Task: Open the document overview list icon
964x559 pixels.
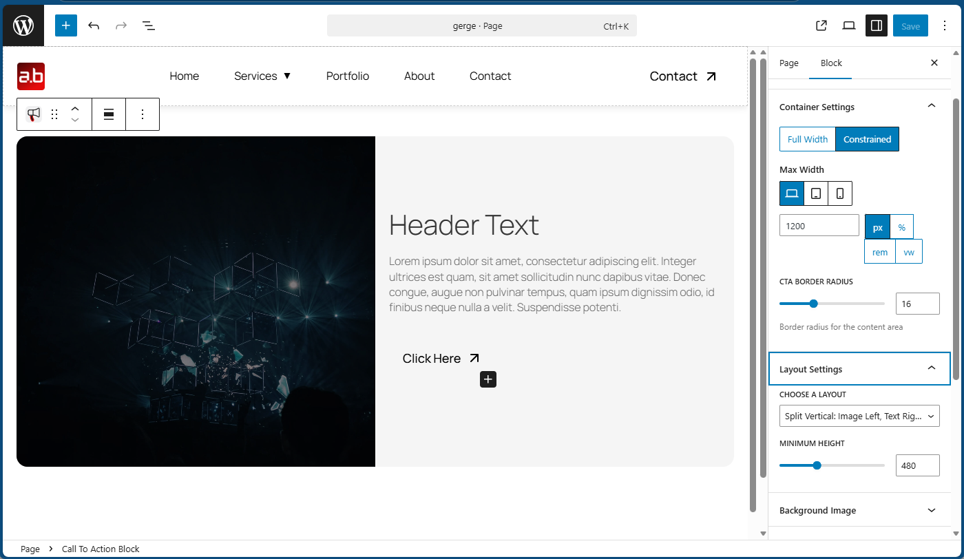Action: (x=148, y=26)
